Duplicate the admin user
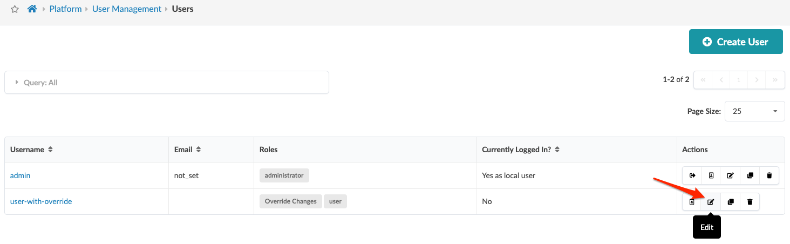790x244 pixels. (x=750, y=175)
